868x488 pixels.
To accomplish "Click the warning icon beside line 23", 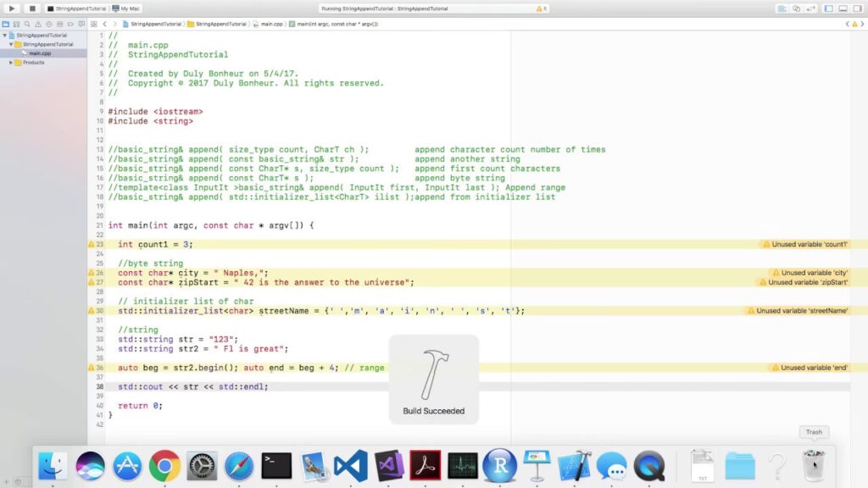I will click(92, 244).
